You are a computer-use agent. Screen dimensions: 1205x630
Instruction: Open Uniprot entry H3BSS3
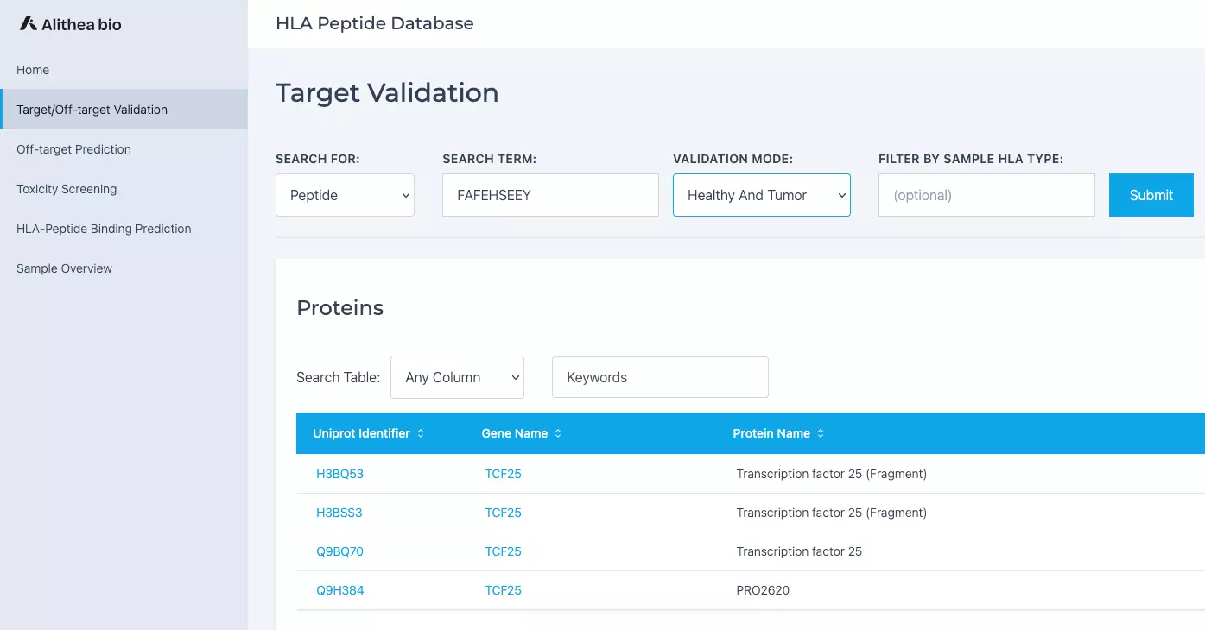click(340, 513)
